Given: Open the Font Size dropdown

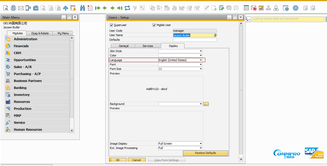Looking at the screenshot, I should point(201,69).
